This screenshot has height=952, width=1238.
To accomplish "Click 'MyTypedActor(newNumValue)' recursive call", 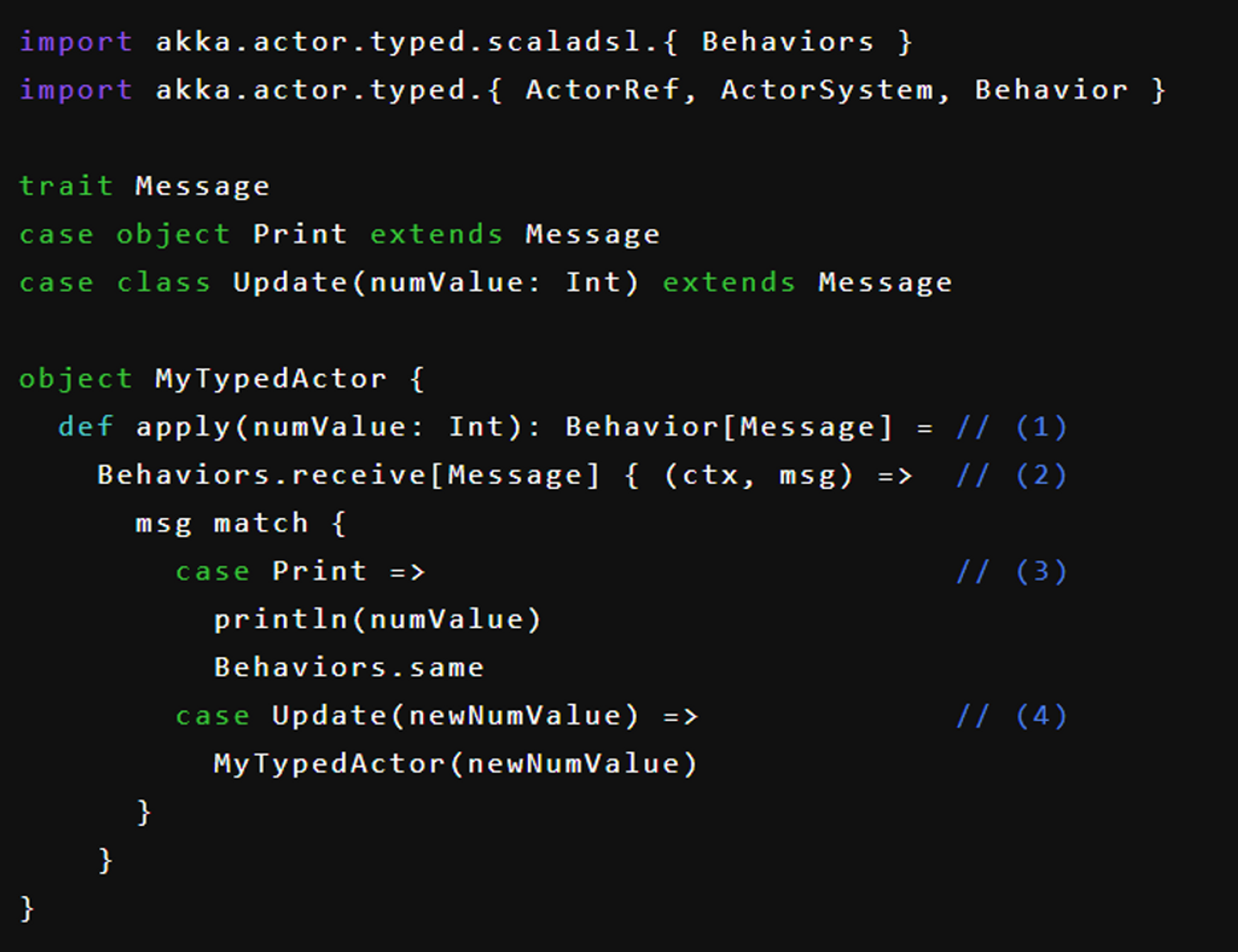I will point(455,763).
